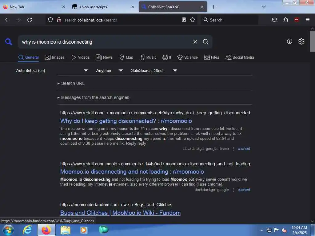This screenshot has height=236, width=315.
Task: Close the CollabNet SearXNG tab
Action: tap(202, 7)
